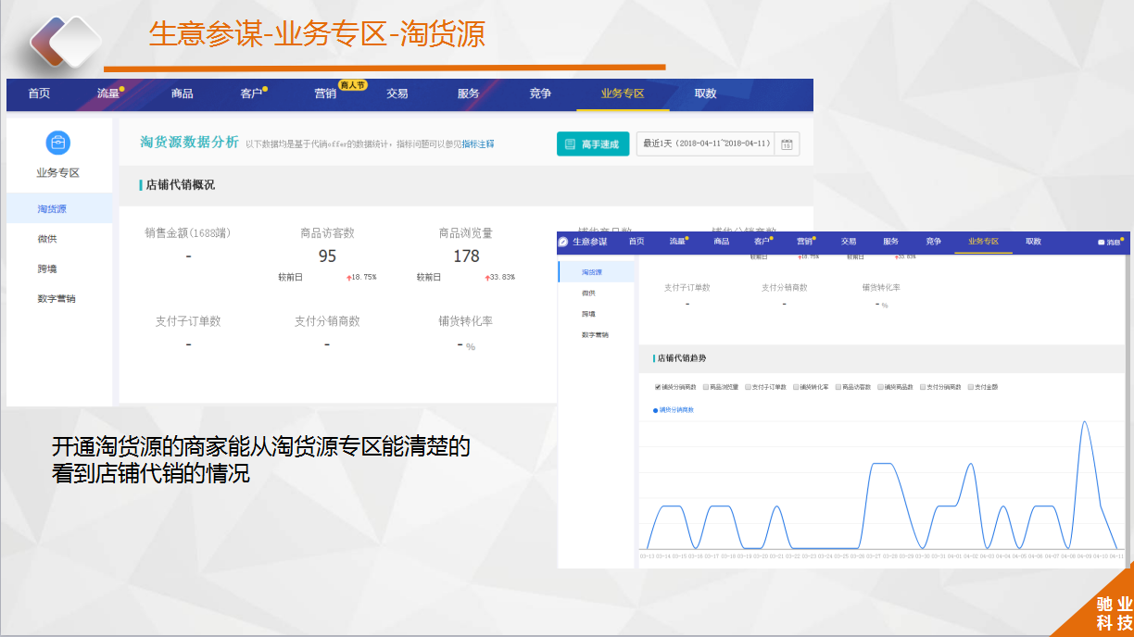This screenshot has width=1134, height=637.
Task: Open 取数 tab in large window
Action: click(706, 94)
